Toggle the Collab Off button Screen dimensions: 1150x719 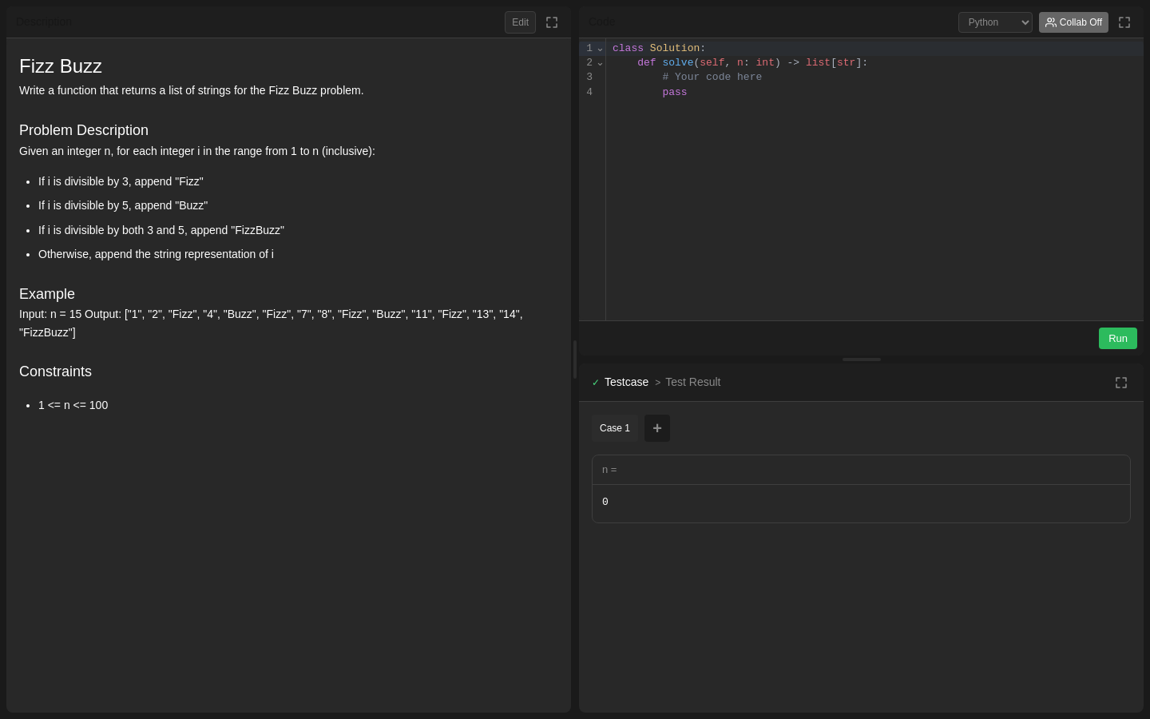[x=1073, y=22]
